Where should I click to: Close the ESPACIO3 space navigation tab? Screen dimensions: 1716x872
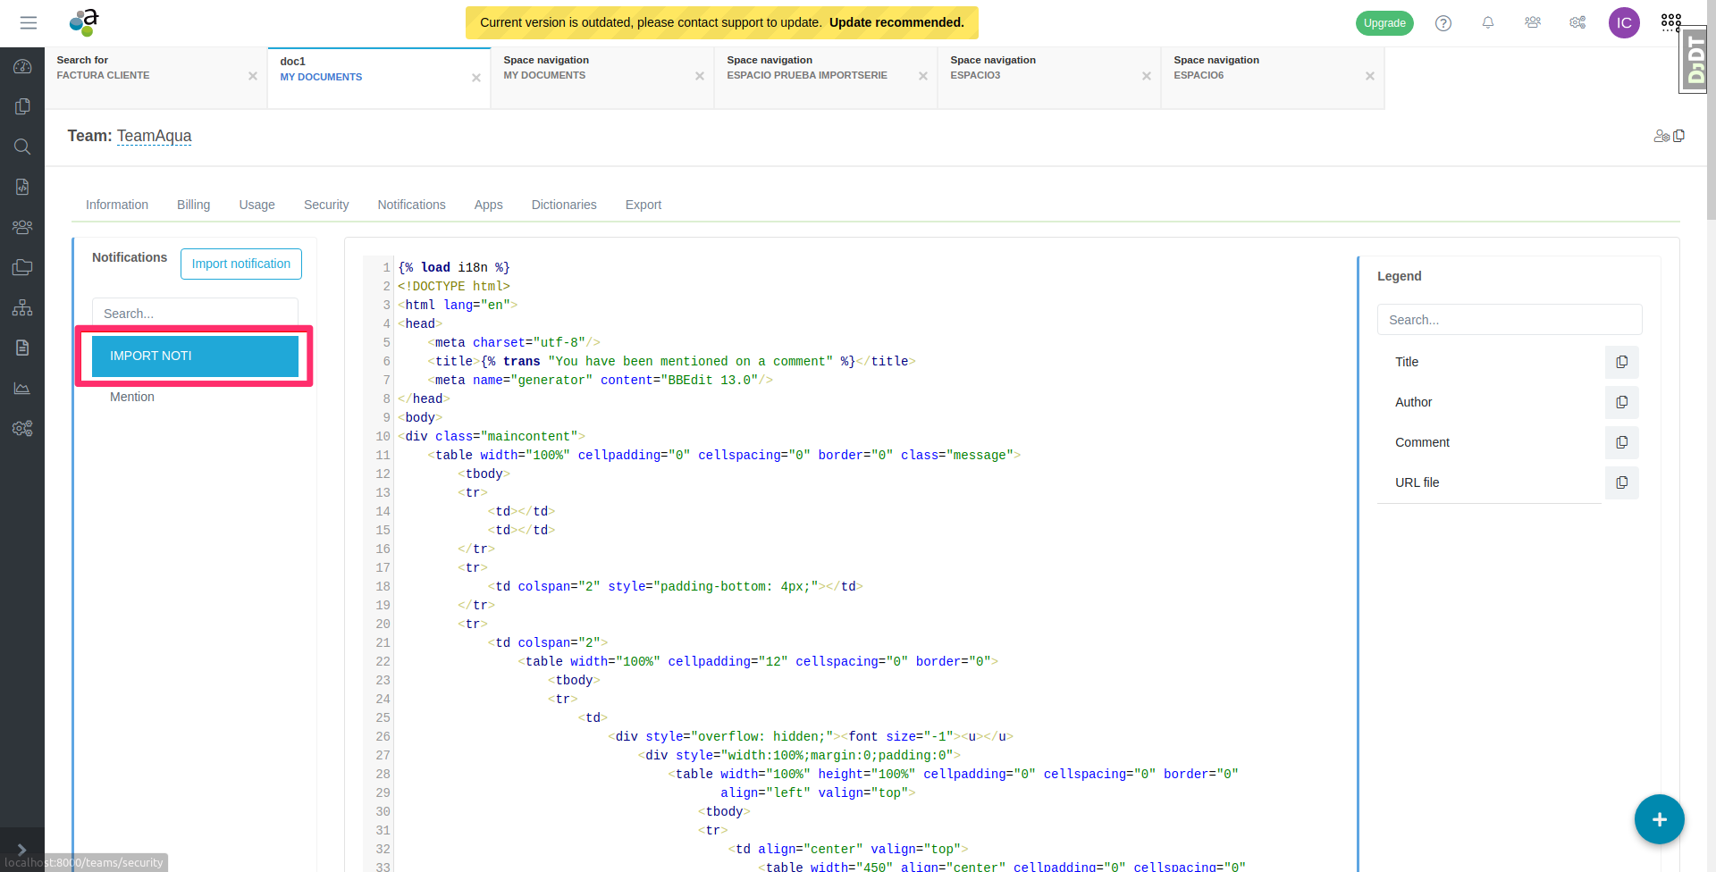[1146, 76]
